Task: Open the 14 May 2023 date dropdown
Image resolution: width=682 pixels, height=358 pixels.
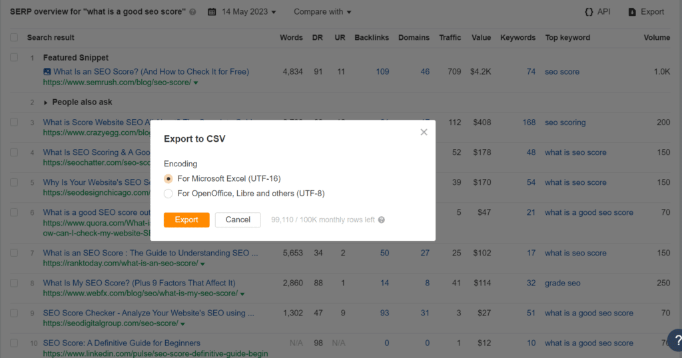Action: coord(248,12)
